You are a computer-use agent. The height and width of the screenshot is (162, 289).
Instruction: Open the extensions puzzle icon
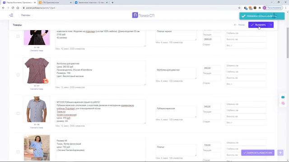[x=260, y=8]
